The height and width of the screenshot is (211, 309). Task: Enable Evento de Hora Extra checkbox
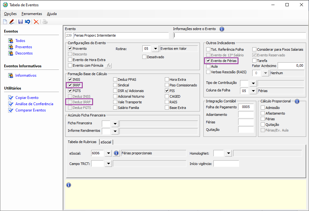coord(70,60)
